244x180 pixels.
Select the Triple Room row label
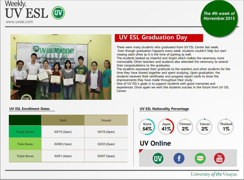point(25,156)
